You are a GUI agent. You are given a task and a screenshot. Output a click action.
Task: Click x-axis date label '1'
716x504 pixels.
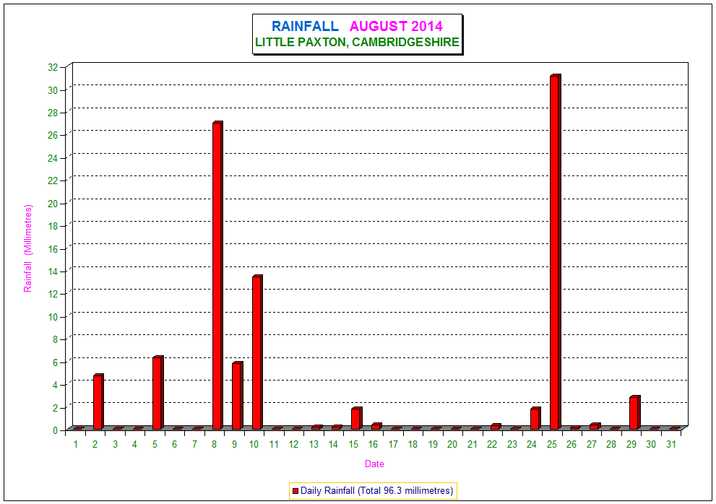pos(76,444)
